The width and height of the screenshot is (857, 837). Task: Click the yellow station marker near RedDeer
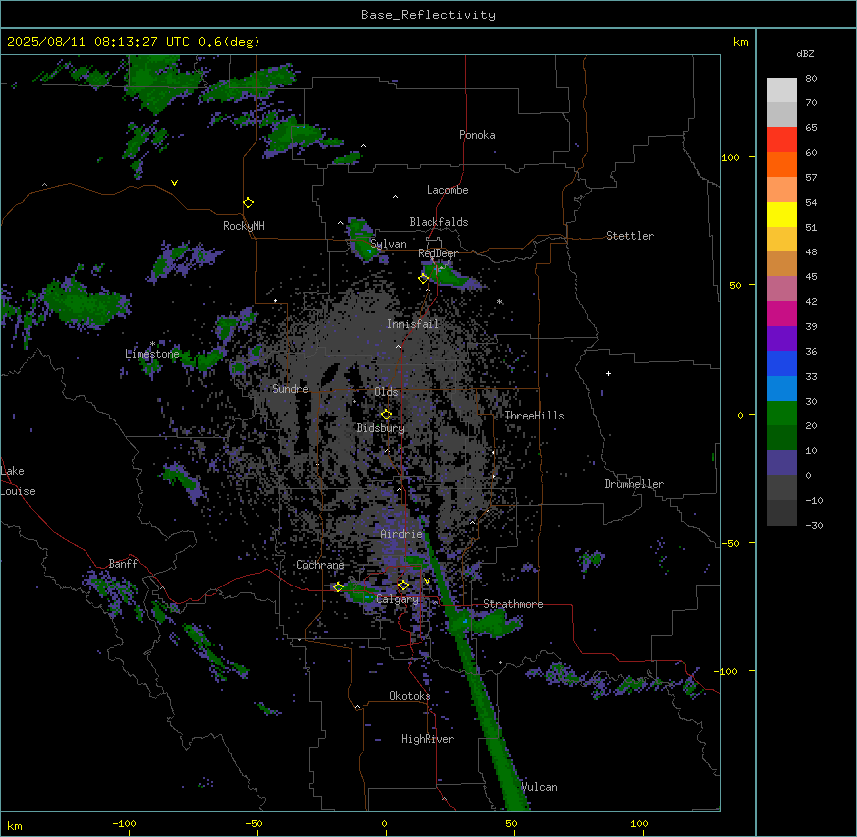pyautogui.click(x=423, y=279)
